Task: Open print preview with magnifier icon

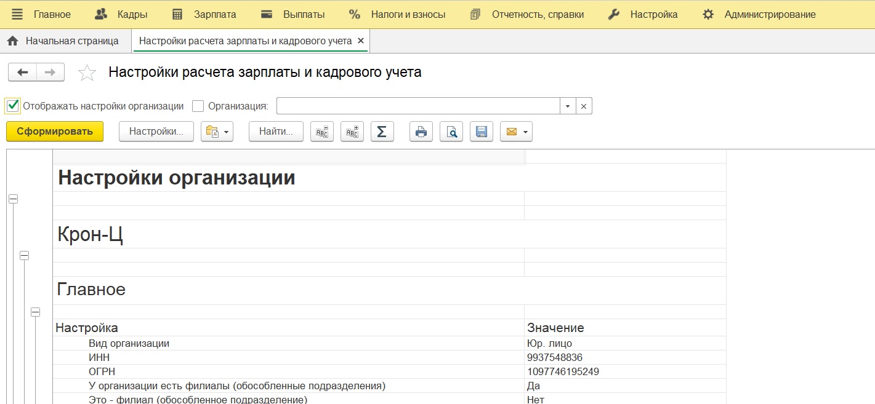Action: (451, 132)
